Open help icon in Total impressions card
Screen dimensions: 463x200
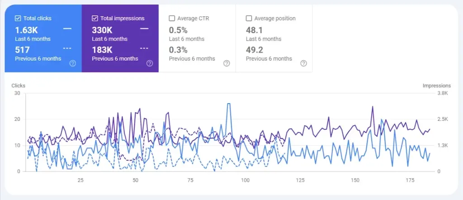[x=149, y=63]
